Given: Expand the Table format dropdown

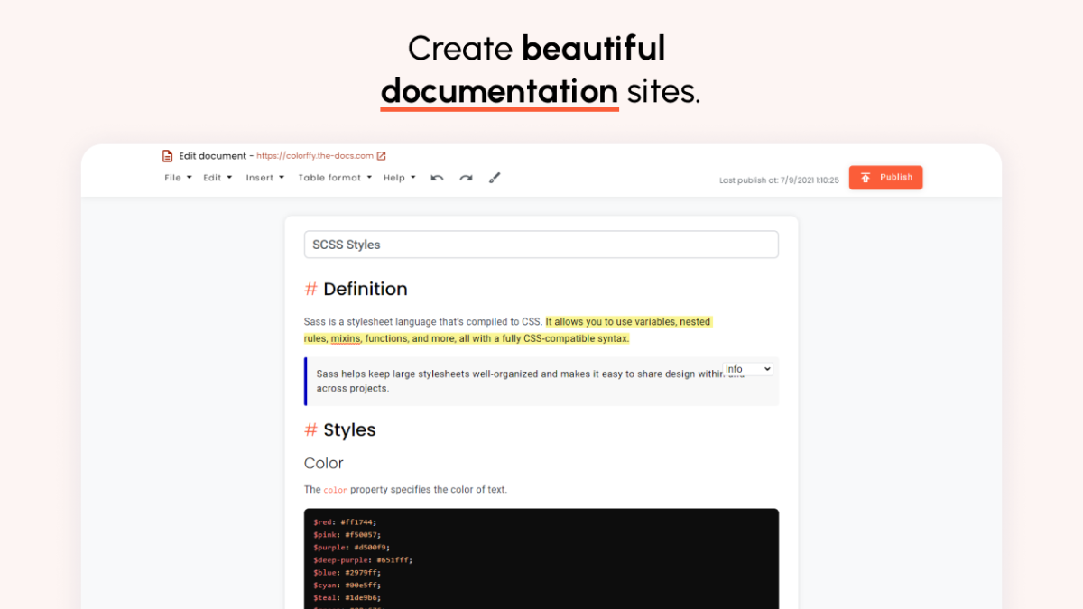Looking at the screenshot, I should point(335,178).
